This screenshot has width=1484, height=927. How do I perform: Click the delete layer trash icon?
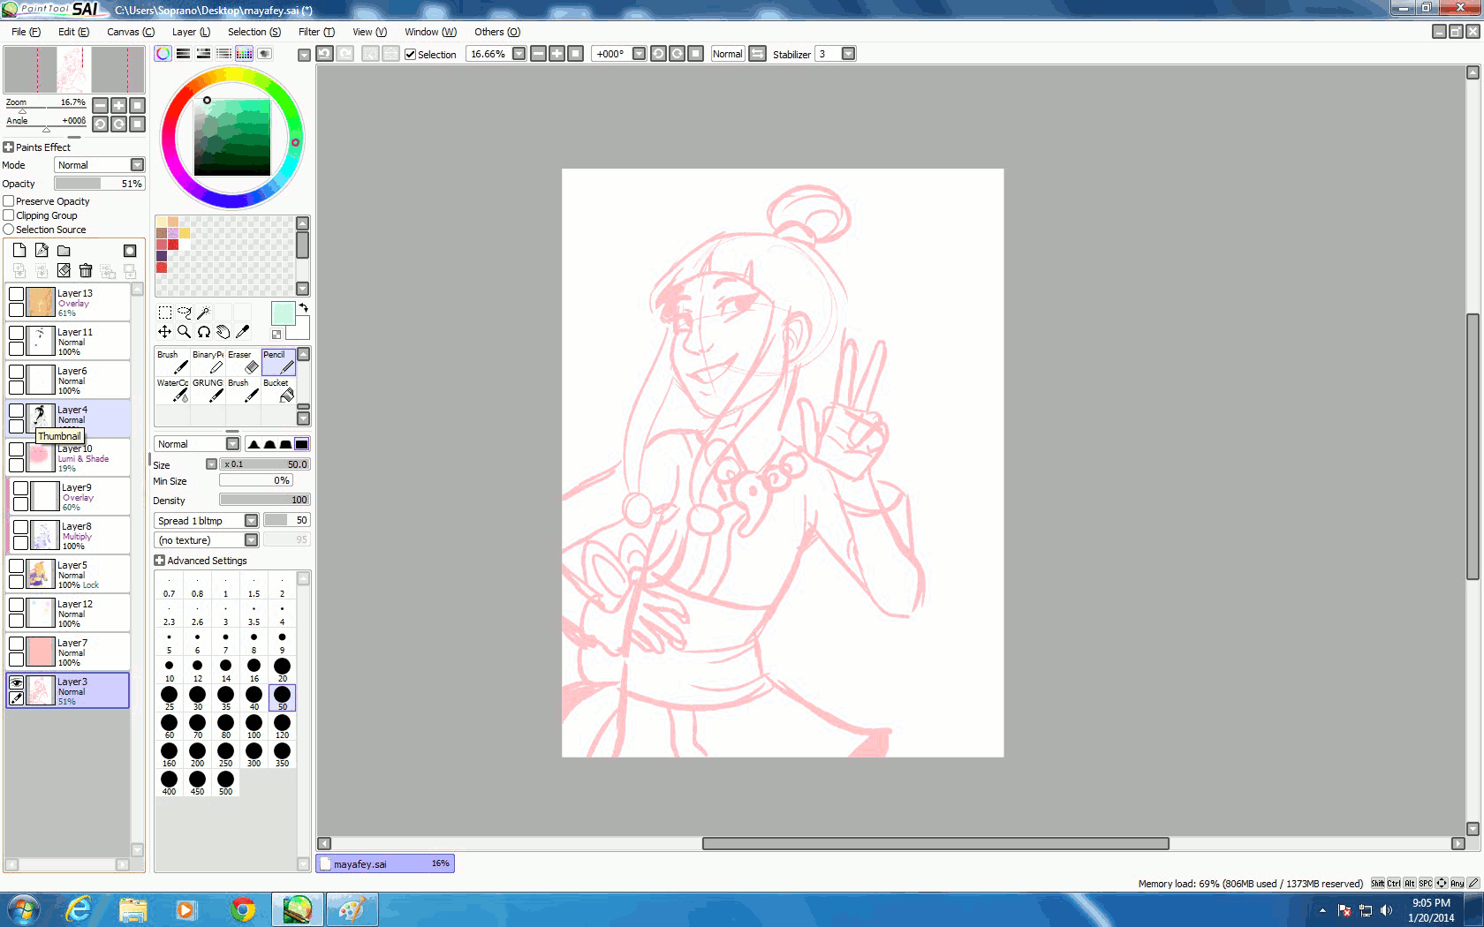[x=86, y=270]
